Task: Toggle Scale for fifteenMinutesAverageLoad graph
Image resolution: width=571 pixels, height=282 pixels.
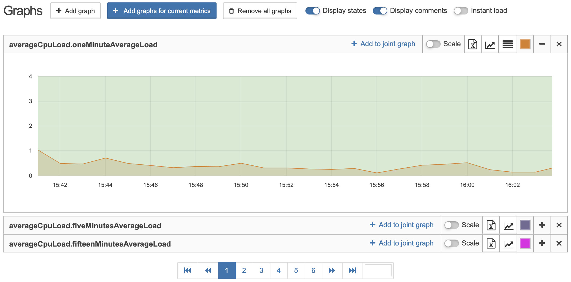Action: 451,243
